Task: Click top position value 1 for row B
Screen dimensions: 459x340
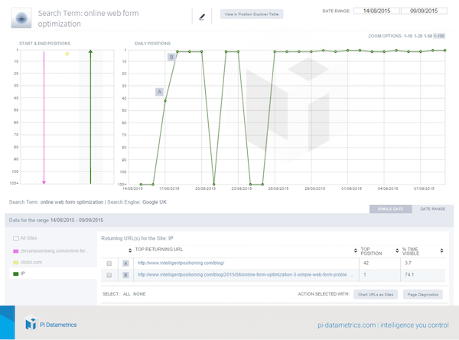Action: [x=365, y=275]
